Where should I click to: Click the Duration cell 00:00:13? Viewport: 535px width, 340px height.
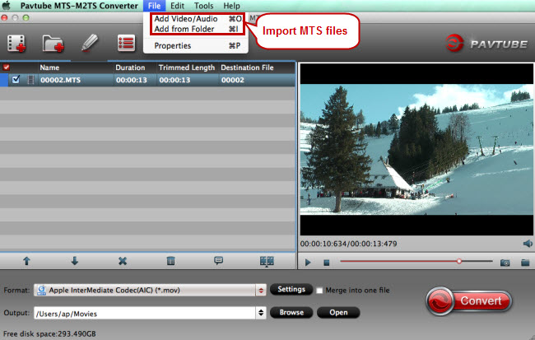click(x=132, y=80)
